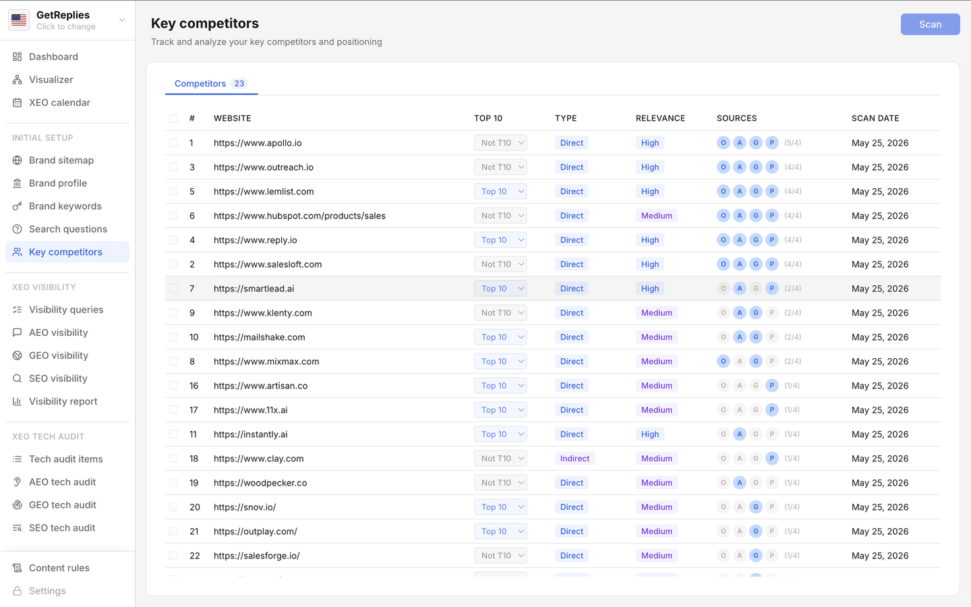Click the Brand keywords key icon

click(18, 206)
